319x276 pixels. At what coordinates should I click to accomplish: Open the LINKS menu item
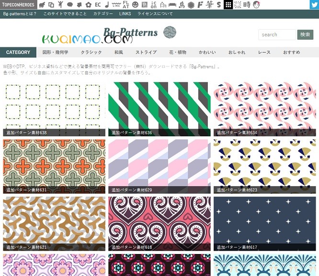[x=125, y=14]
